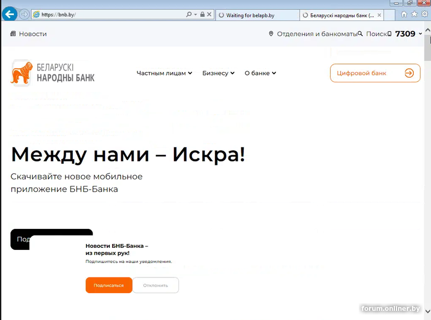The image size is (431, 320).
Task: Stop page loading with address bar X
Action: pos(209,15)
